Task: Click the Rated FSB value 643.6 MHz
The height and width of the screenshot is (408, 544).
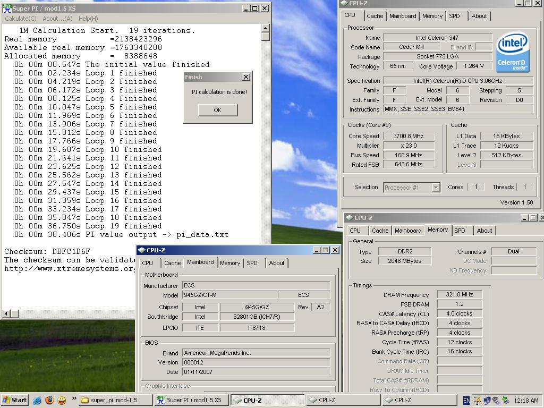Action: 409,165
